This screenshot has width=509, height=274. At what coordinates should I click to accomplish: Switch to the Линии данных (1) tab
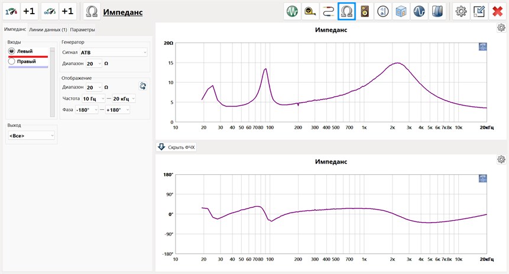[x=47, y=30]
